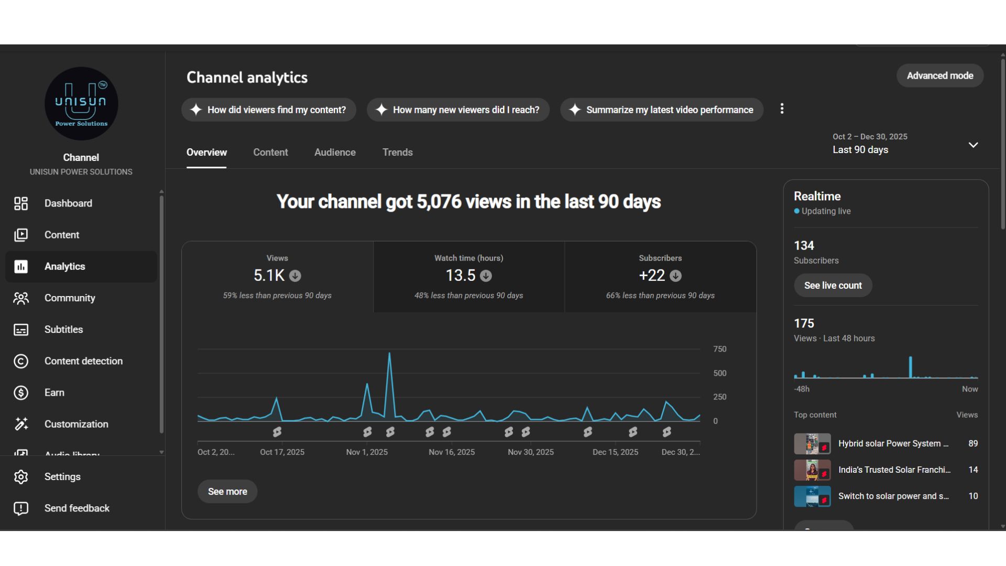The image size is (1006, 566).
Task: Expand the Last 90 days date dropdown
Action: point(973,145)
